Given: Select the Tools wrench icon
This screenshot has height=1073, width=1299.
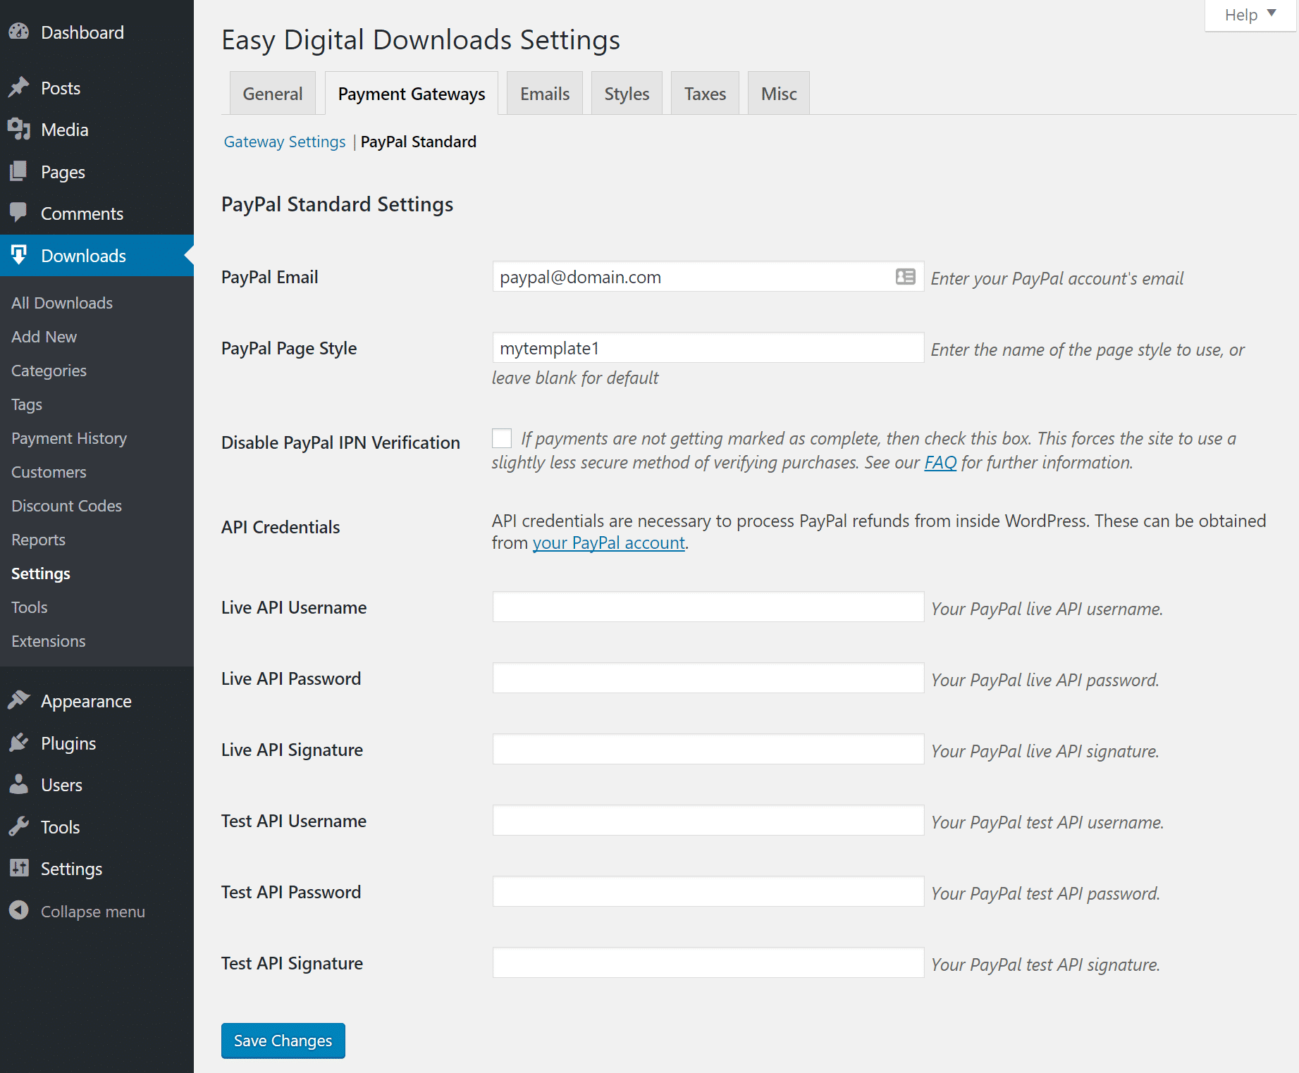Looking at the screenshot, I should click(19, 826).
